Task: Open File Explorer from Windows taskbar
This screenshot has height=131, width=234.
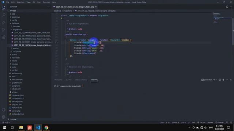Action: pyautogui.click(x=21, y=128)
